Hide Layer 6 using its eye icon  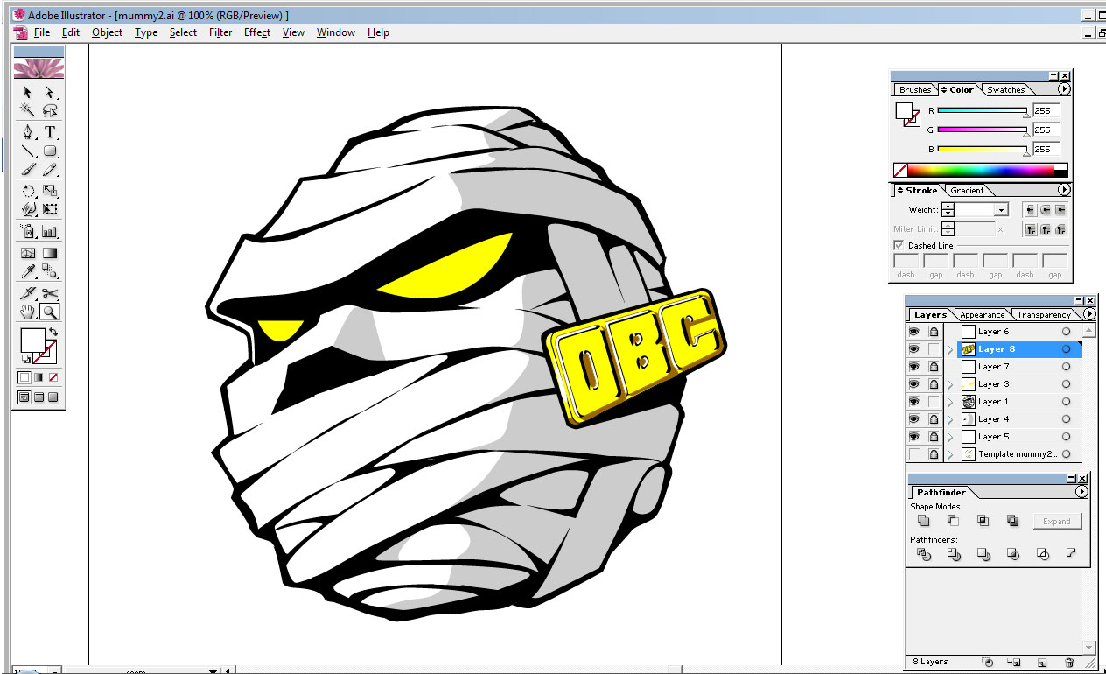914,332
